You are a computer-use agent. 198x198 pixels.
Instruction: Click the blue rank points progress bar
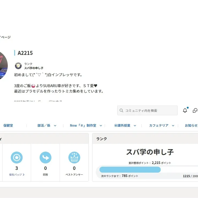click(x=130, y=170)
